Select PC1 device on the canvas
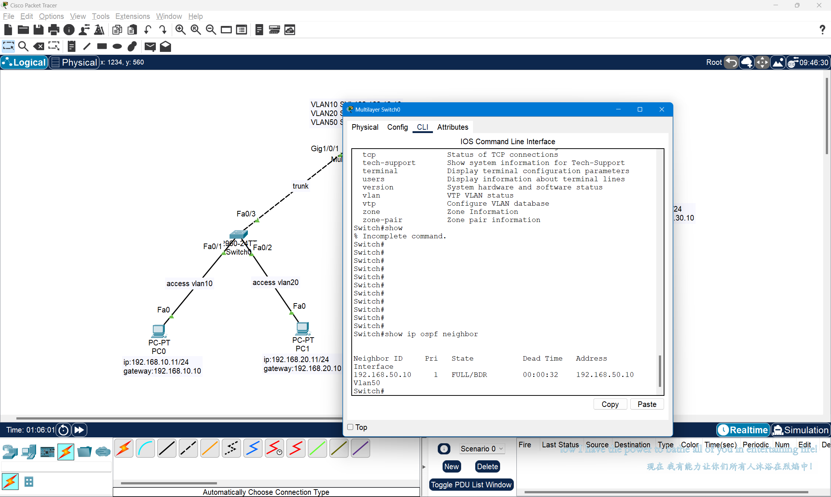Screen dimensions: 831x497 (x=303, y=328)
